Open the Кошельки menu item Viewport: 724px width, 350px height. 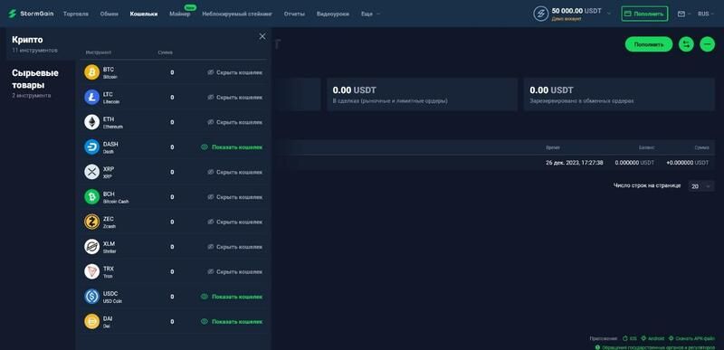click(x=144, y=14)
